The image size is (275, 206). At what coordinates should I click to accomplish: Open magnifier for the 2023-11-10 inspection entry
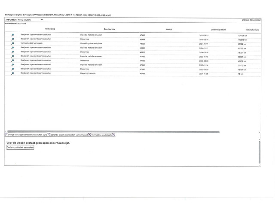[12, 57]
